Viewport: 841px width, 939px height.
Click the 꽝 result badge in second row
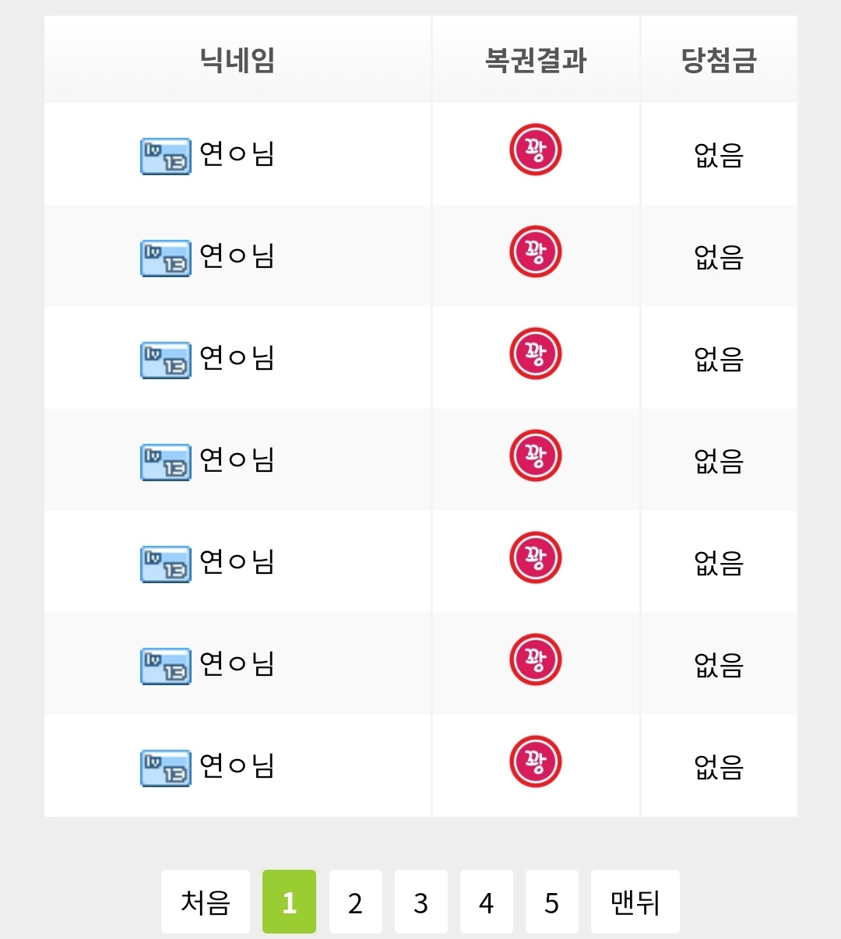click(536, 252)
